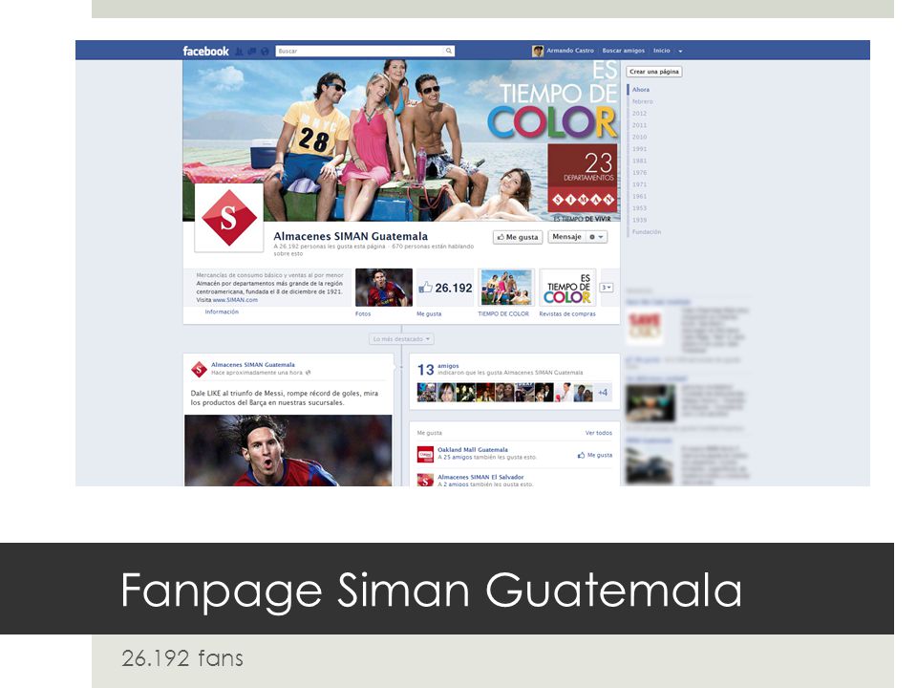This screenshot has height=688, width=917.
Task: Jump to 2012 in timeline
Action: 639,114
